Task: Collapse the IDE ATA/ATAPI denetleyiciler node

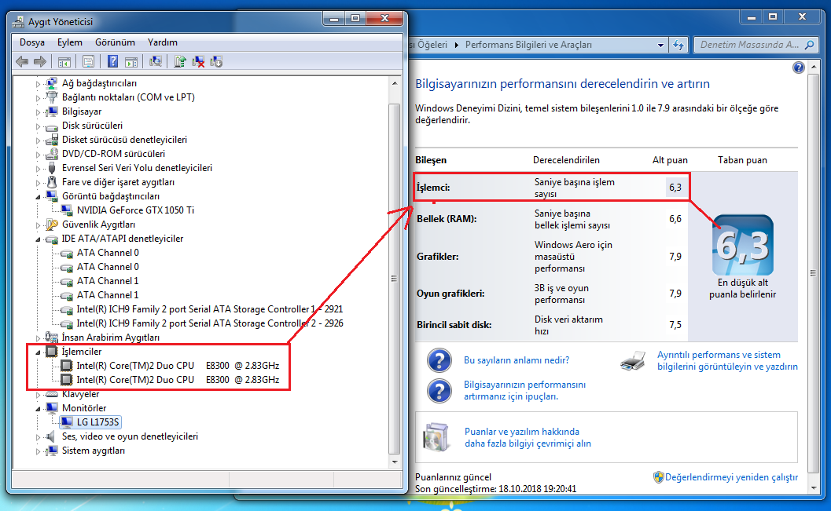Action: (x=38, y=239)
